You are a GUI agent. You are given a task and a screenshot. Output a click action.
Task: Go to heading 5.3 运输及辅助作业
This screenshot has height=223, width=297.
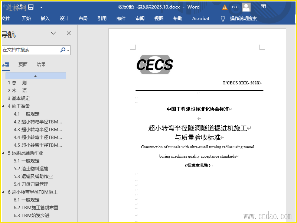tap(33, 176)
